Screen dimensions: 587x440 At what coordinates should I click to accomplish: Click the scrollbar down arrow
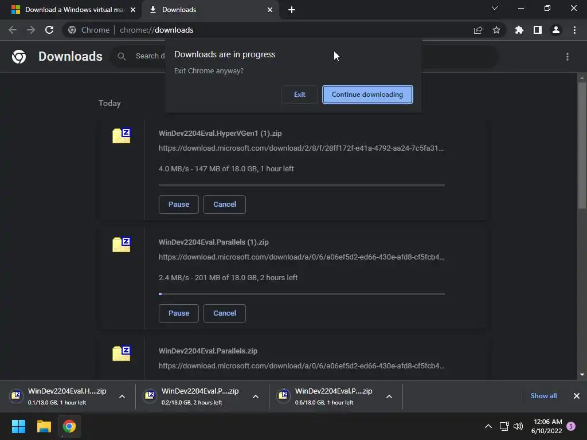[x=582, y=375]
